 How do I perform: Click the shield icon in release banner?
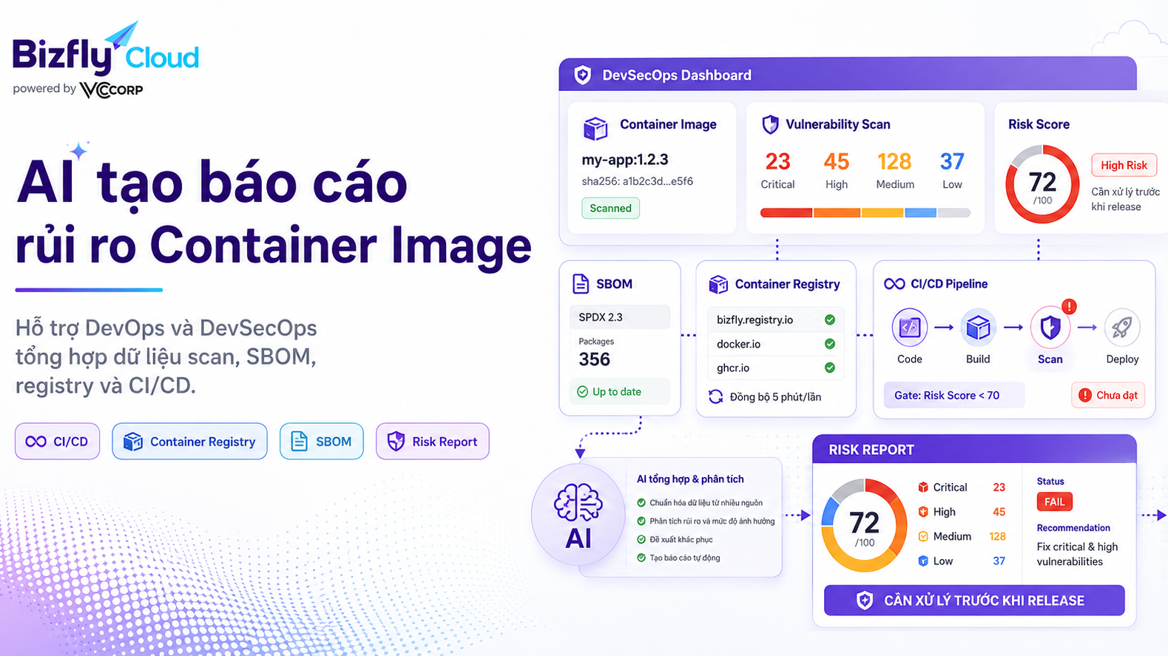865,601
